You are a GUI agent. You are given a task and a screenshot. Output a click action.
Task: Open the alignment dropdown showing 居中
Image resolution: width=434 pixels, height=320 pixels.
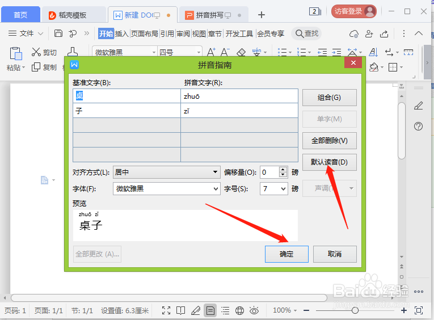[167, 172]
